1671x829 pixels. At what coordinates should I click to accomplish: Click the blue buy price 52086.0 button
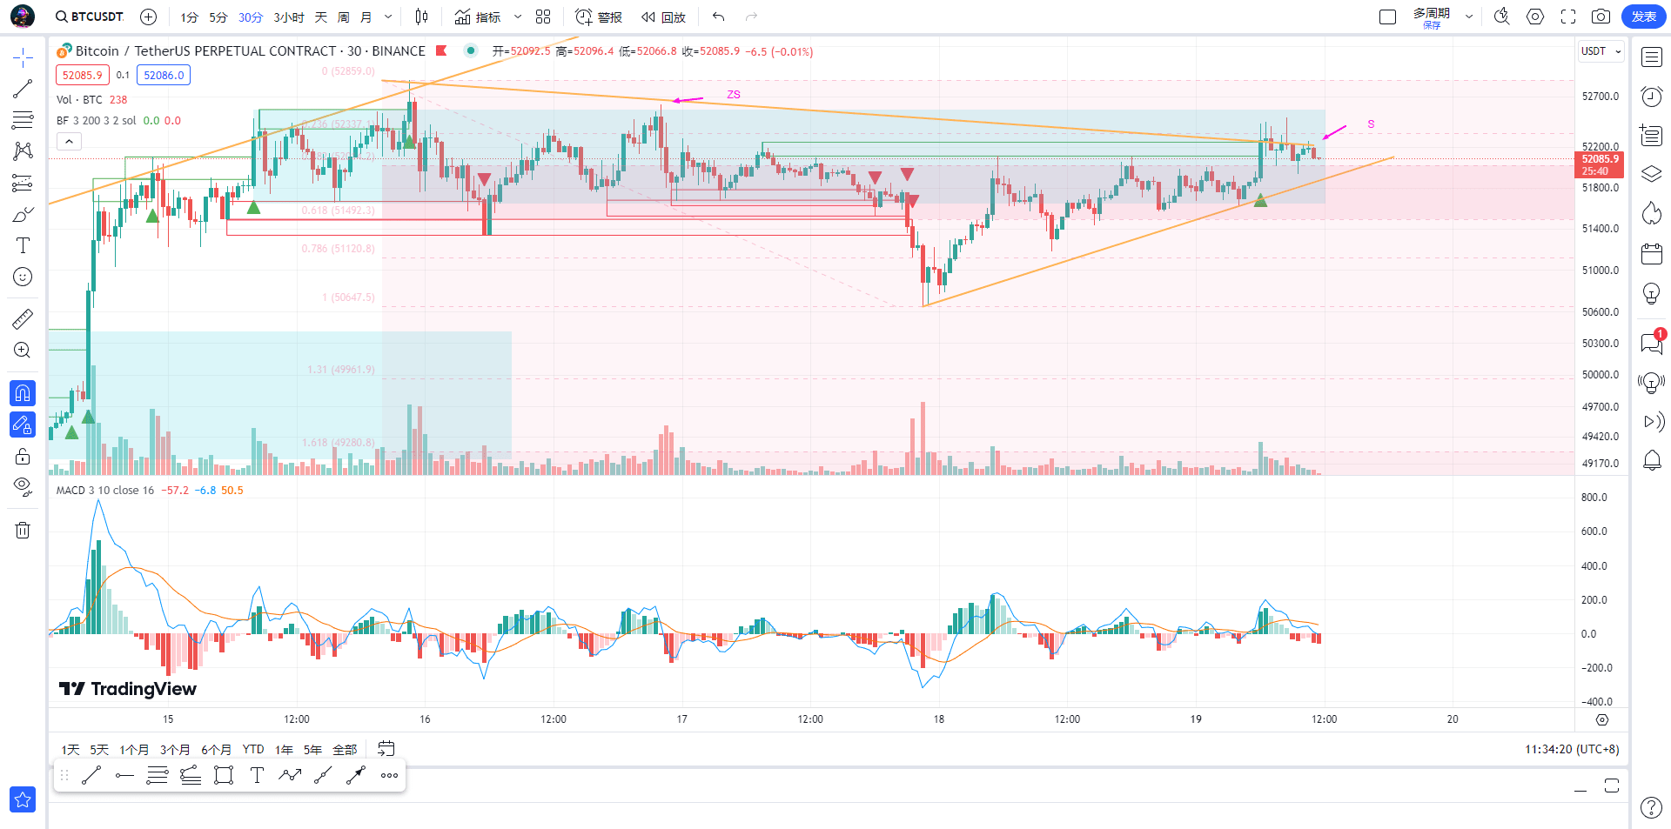(164, 75)
